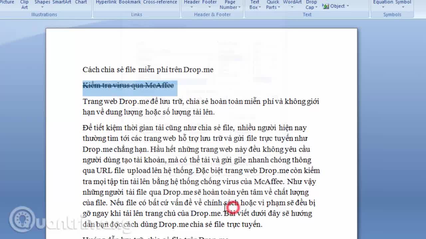The image size is (426, 239).
Task: Click the line starting 'Trang web Drop.me để lưu trữ'
Action: (201, 101)
